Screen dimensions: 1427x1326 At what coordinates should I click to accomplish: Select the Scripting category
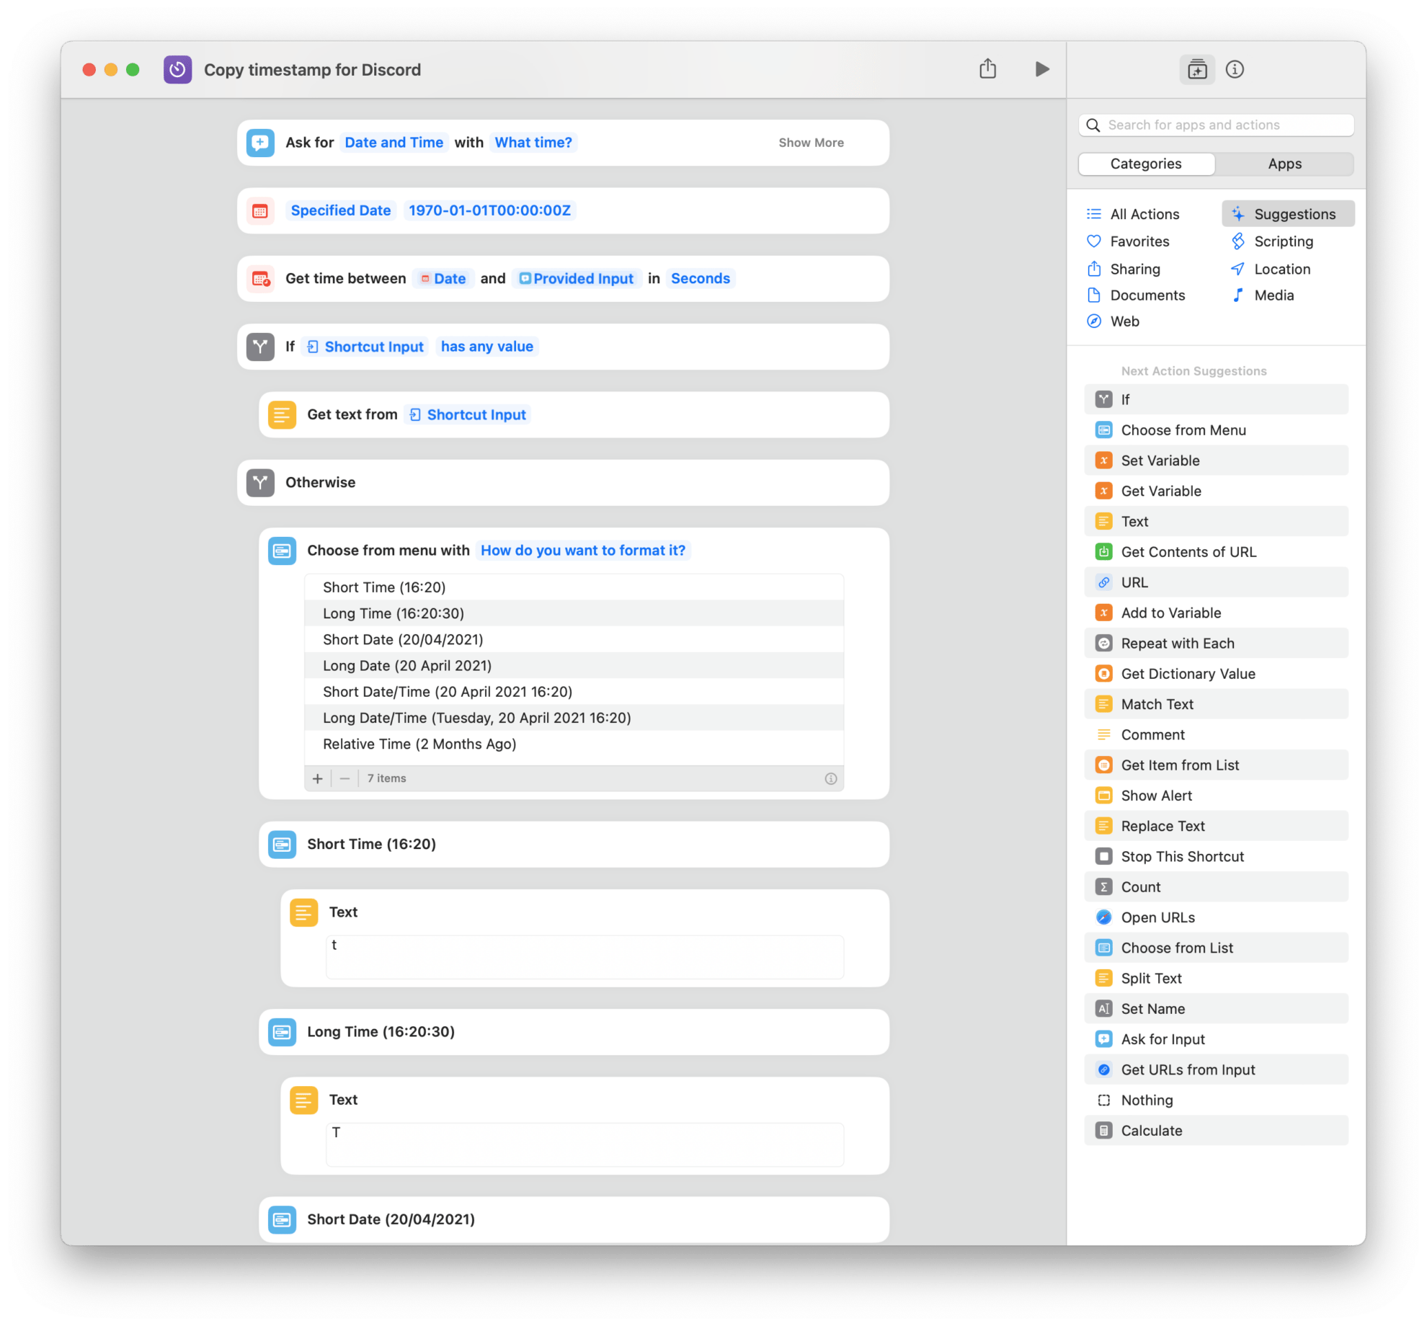pyautogui.click(x=1284, y=241)
